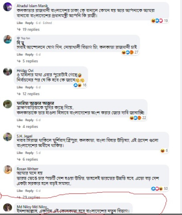View reactions on Ahadul Islam Manik's comment
The image size is (182, 215).
click(161, 21)
